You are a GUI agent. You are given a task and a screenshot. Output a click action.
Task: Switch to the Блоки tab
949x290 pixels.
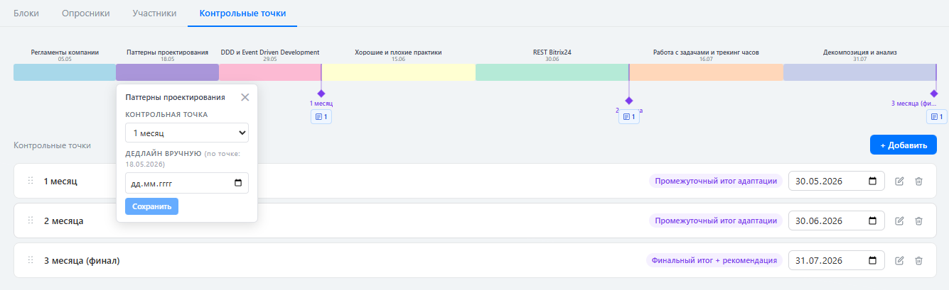coord(26,13)
